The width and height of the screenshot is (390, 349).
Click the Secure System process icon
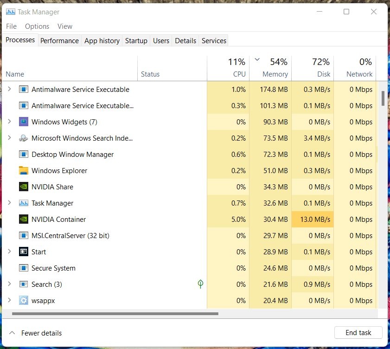point(24,268)
